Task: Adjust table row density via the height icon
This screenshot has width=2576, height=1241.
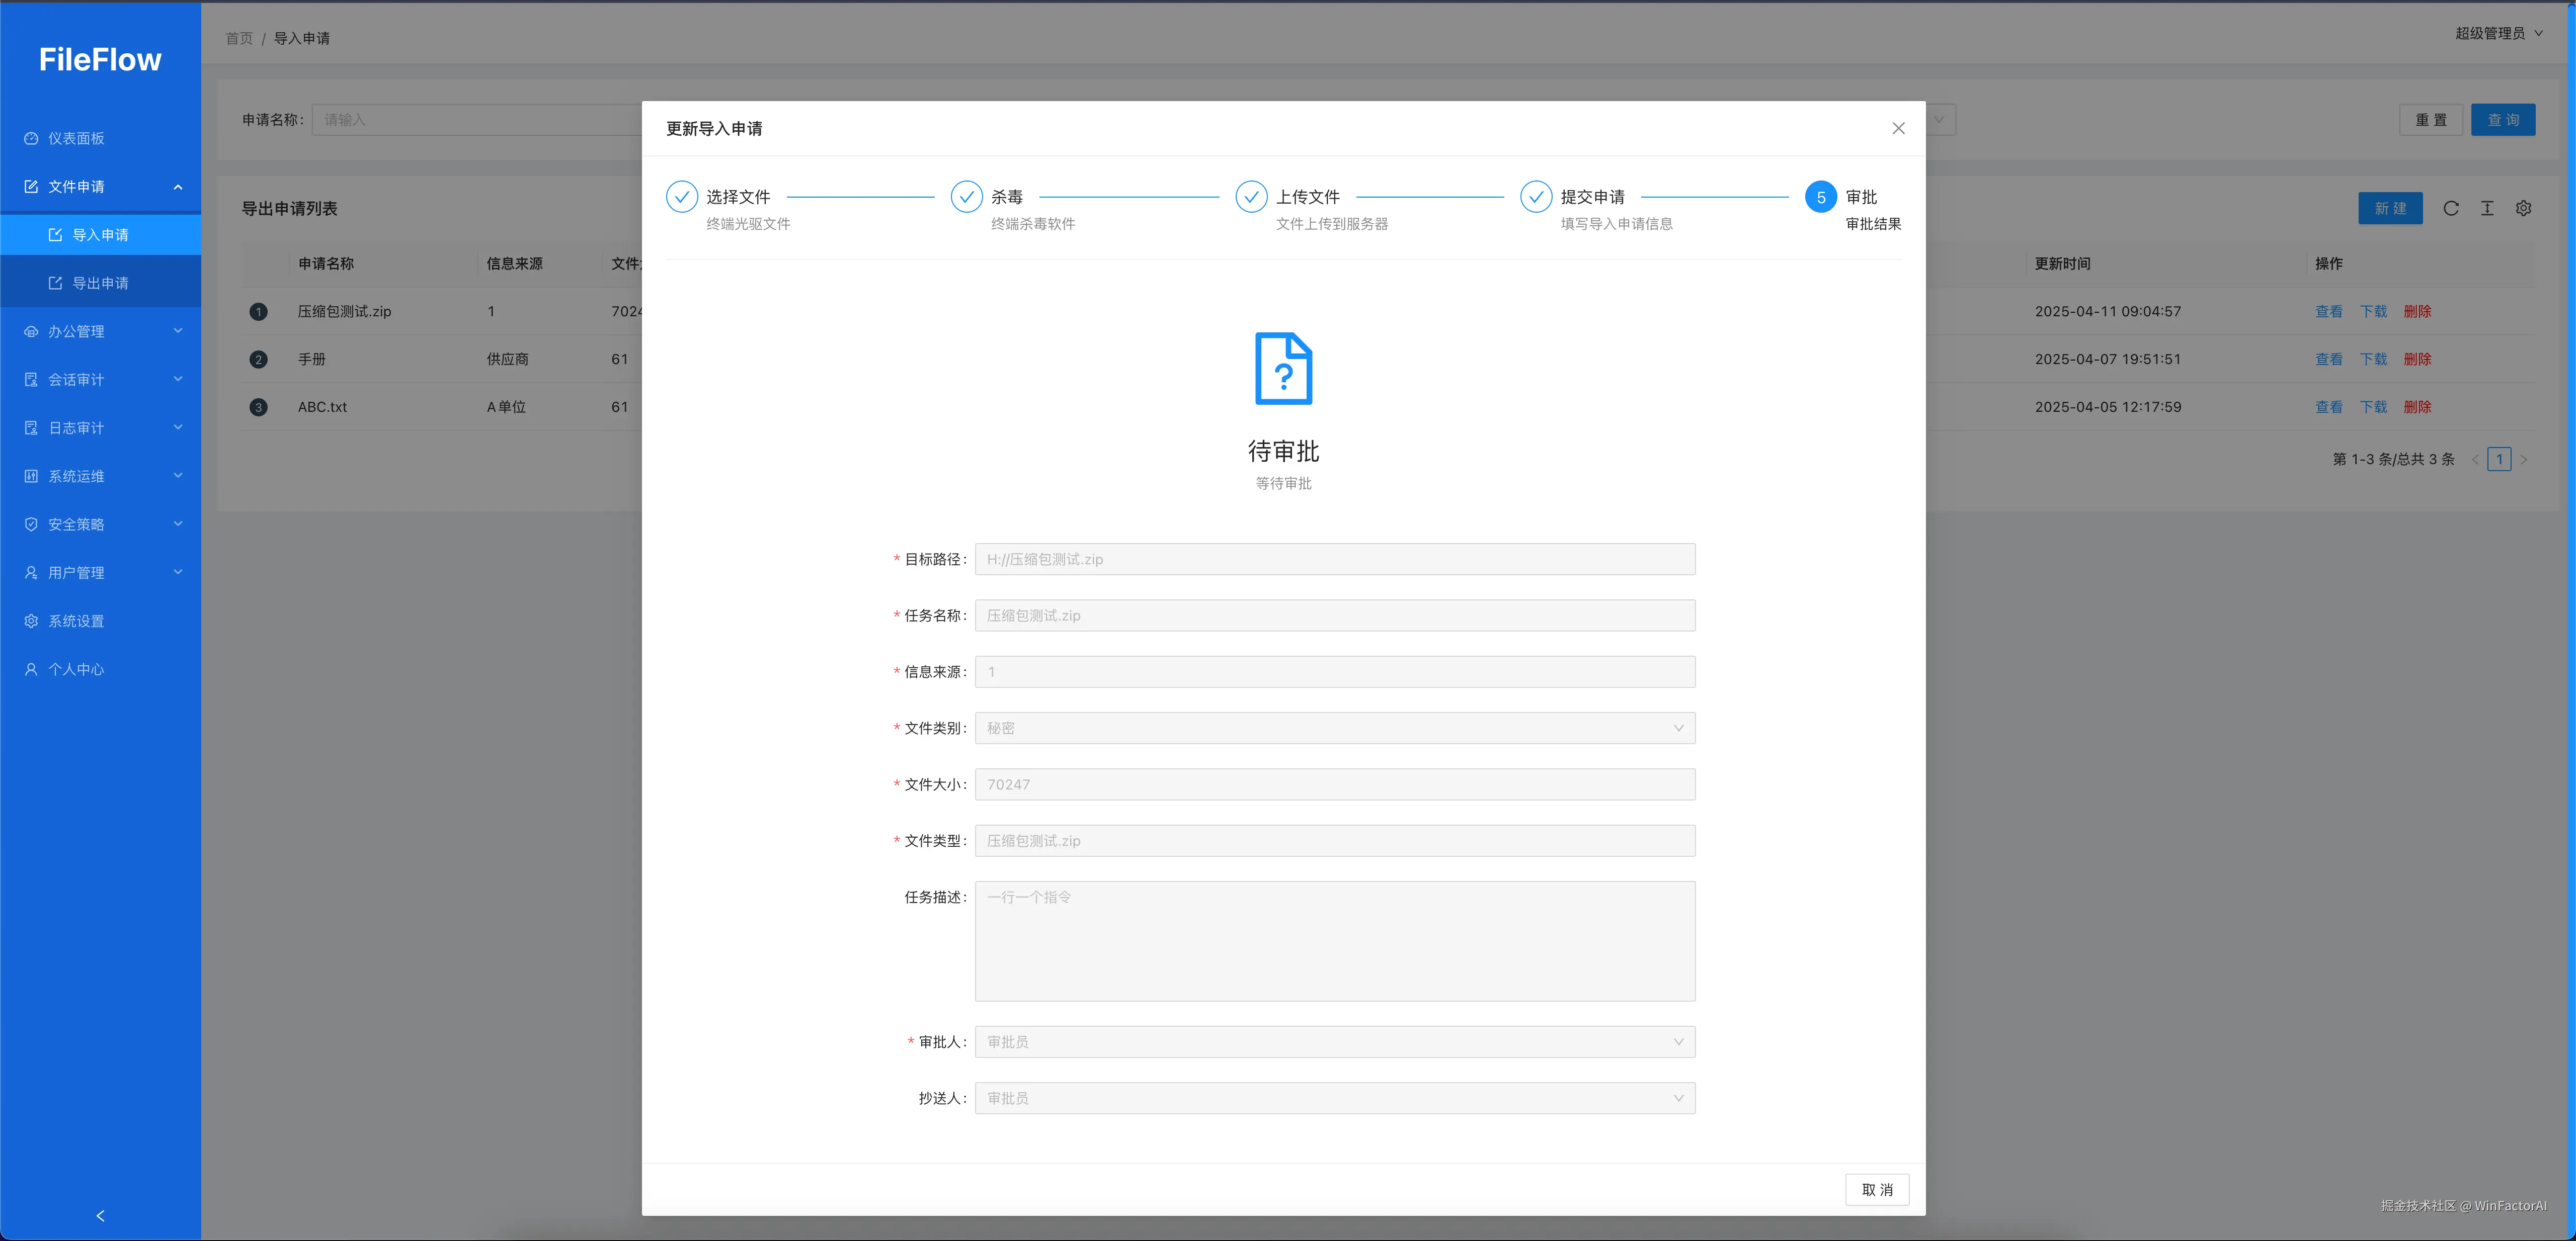Action: [2487, 208]
